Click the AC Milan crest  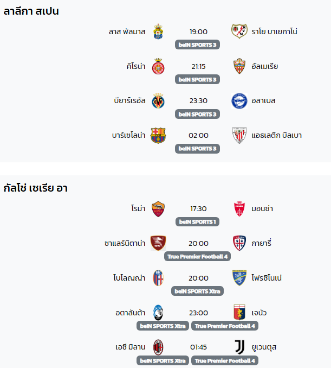(158, 347)
